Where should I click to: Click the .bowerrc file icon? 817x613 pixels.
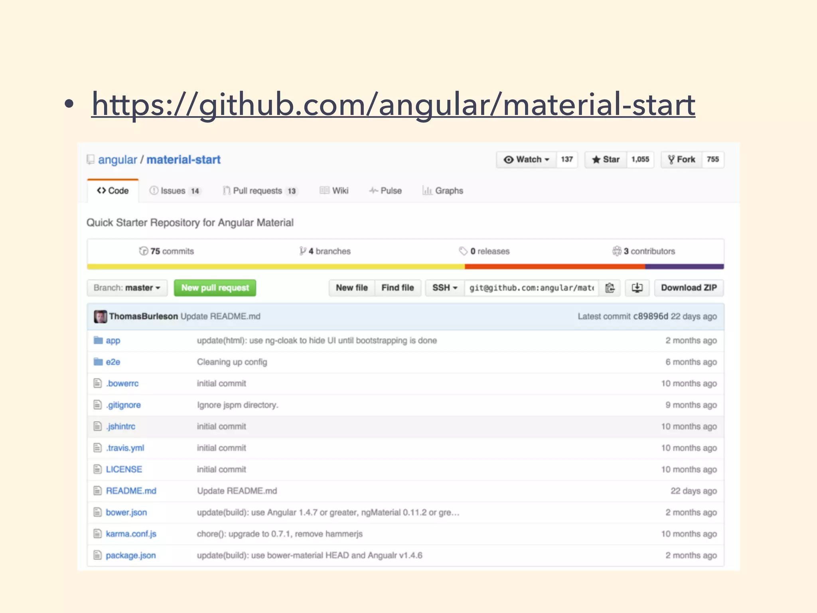point(97,383)
